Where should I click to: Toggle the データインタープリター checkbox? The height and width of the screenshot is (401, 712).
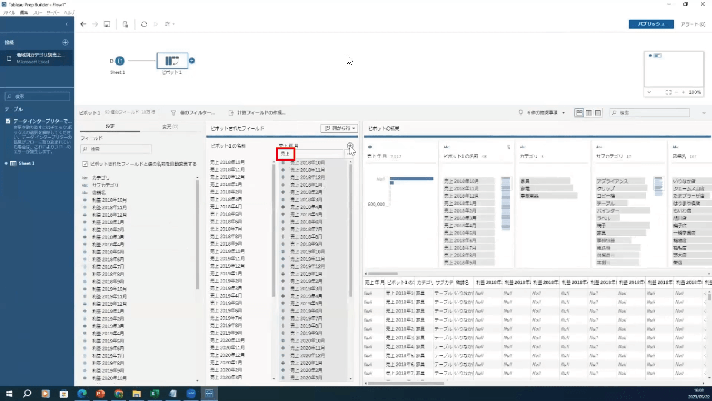tap(8, 121)
